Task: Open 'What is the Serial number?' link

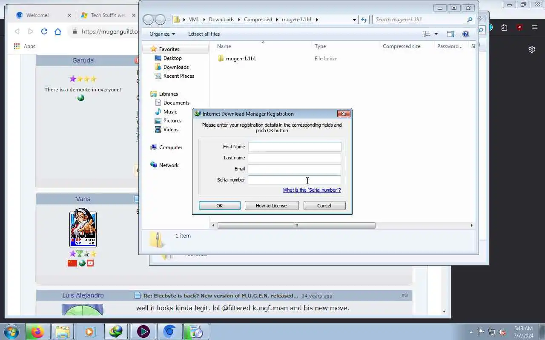Action: (x=312, y=190)
